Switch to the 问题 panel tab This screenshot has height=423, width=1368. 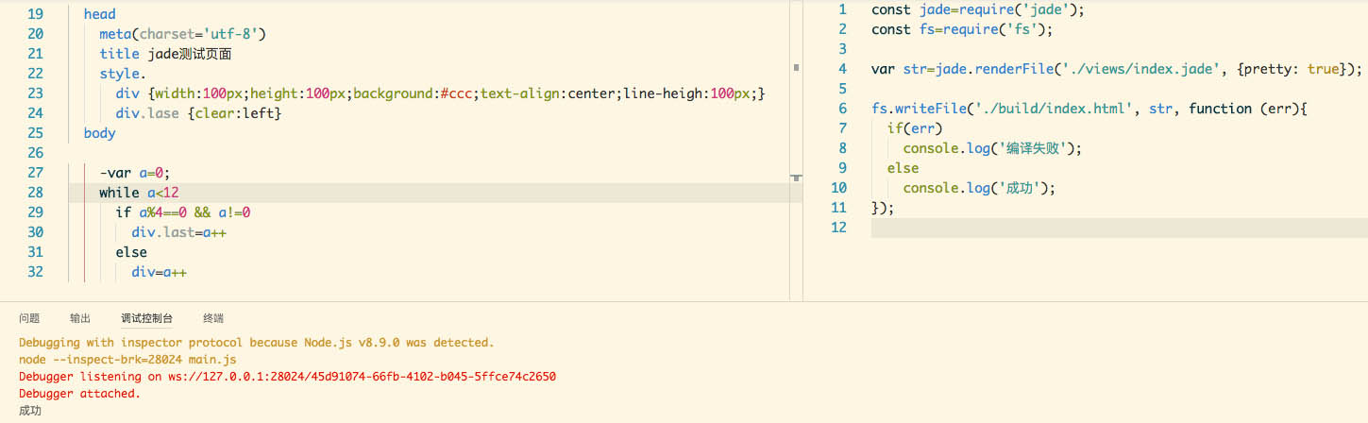pos(29,318)
